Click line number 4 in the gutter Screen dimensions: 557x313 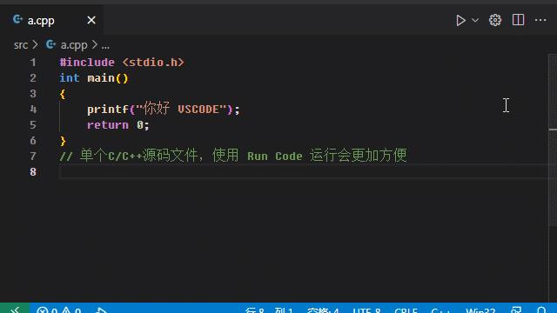[x=33, y=110]
